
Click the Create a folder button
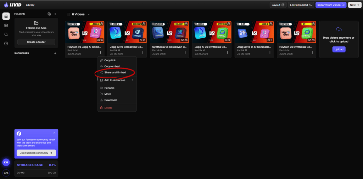click(x=37, y=42)
